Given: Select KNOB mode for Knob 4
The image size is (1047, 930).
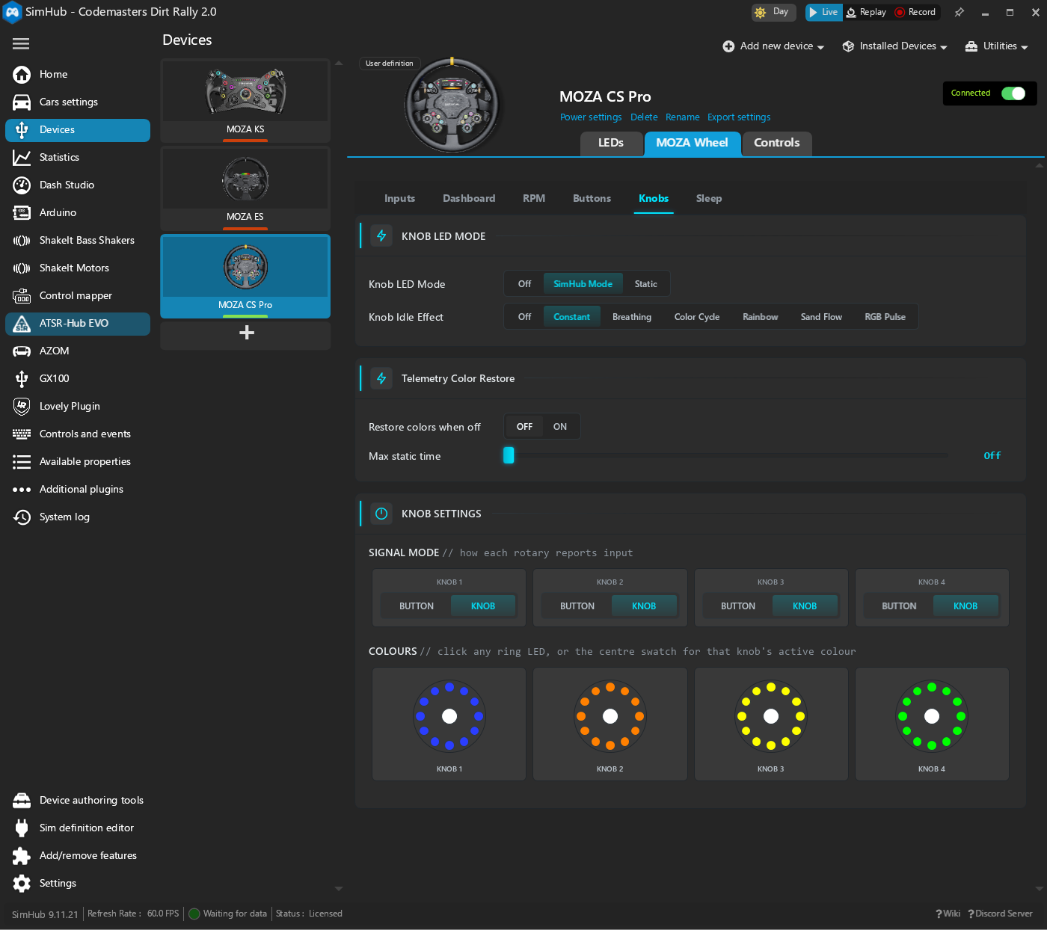Looking at the screenshot, I should pyautogui.click(x=965, y=606).
